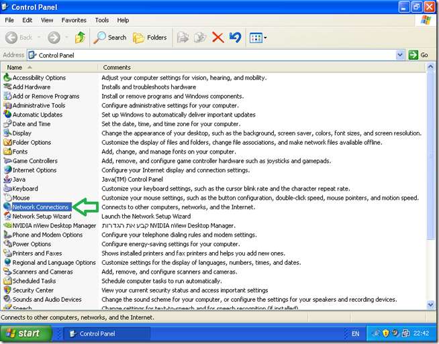Open NVIDIA nView Desktop Manager
Image resolution: width=439 pixels, height=344 pixels.
(x=54, y=226)
